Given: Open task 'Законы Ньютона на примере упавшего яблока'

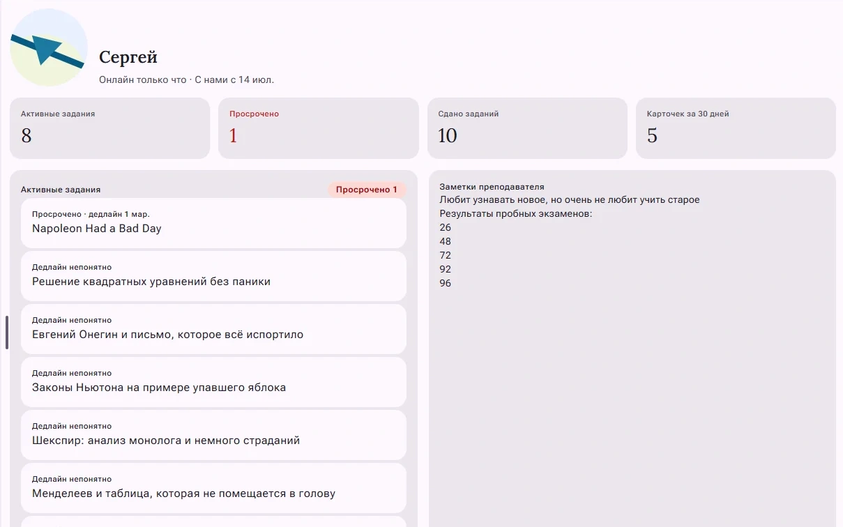Looking at the screenshot, I should 213,382.
